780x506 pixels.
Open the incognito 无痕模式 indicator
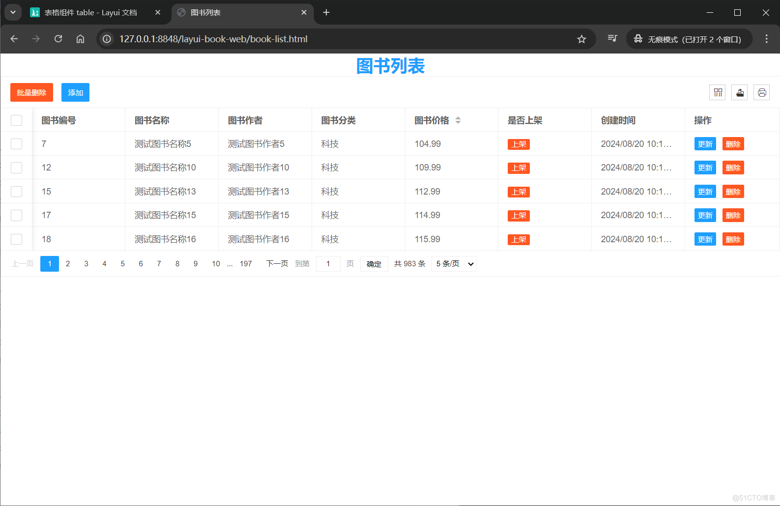point(689,39)
